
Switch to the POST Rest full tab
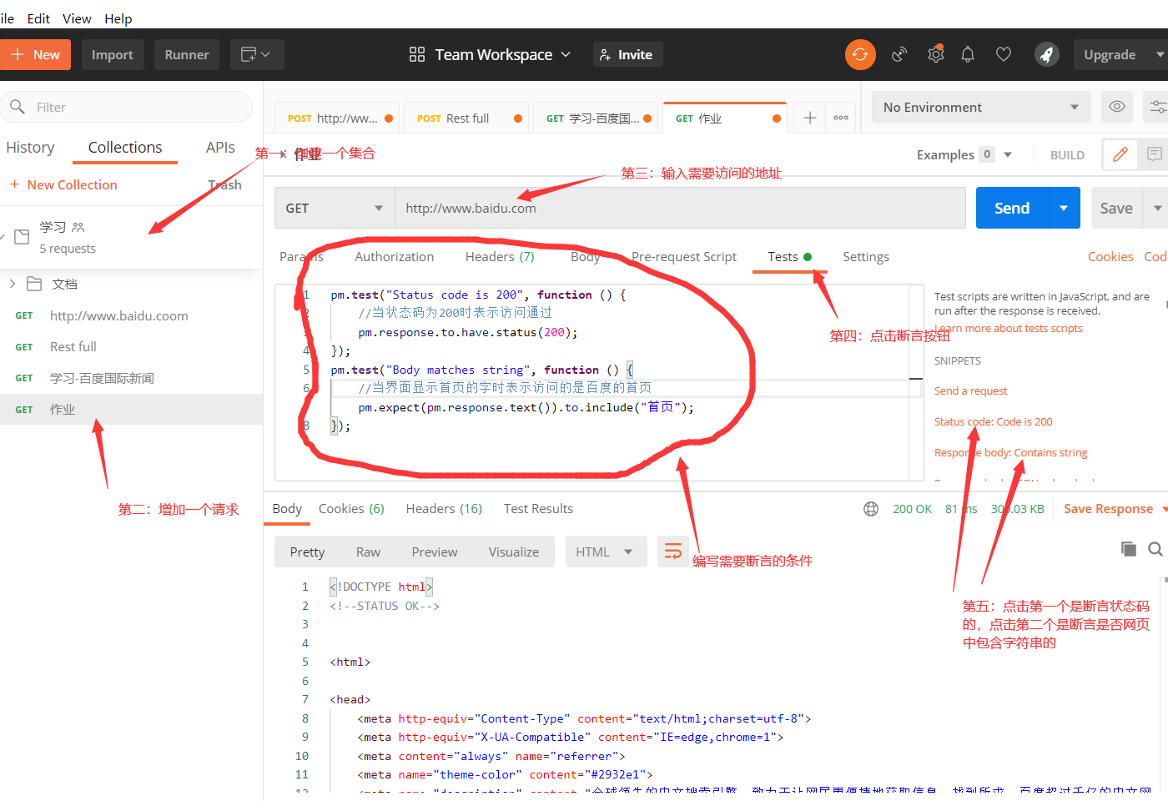tap(467, 118)
